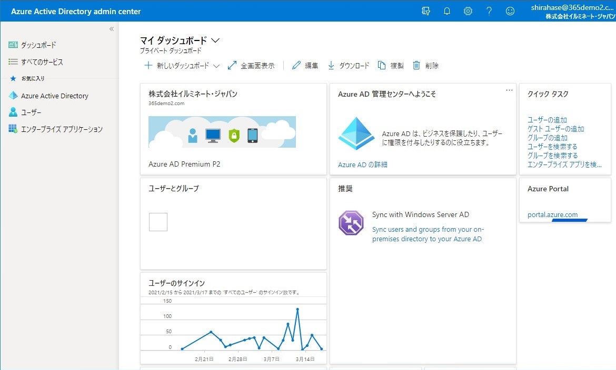Image resolution: width=616 pixels, height=370 pixels.
Task: Click the ゲスト ユーザーの追加 link
Action: point(556,129)
